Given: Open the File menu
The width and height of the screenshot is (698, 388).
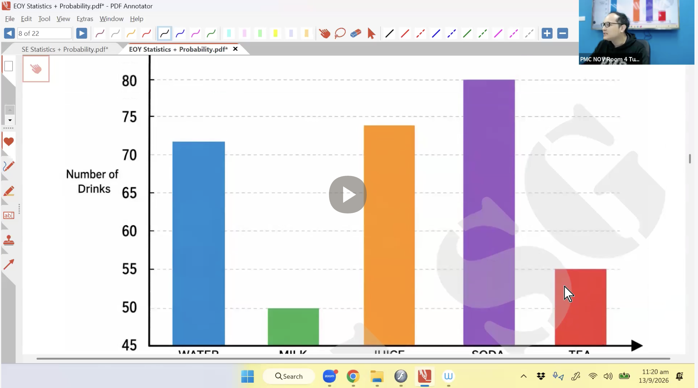Looking at the screenshot, I should point(10,19).
